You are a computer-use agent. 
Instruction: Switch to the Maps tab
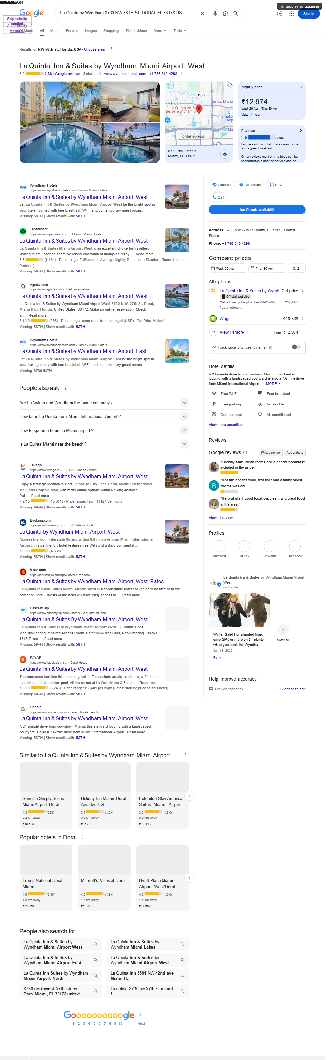(55, 30)
